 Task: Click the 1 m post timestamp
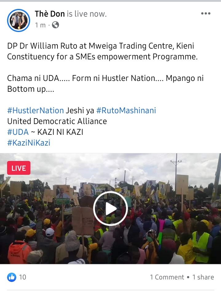point(40,25)
